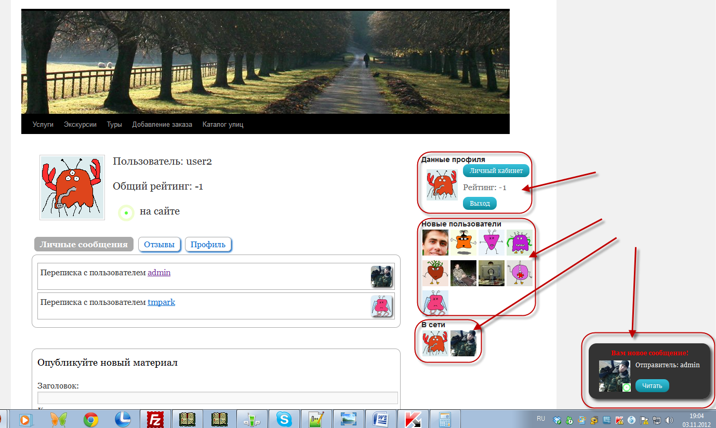Viewport: 716px width, 428px height.
Task: Open the Отзывы tab
Action: [x=160, y=245]
